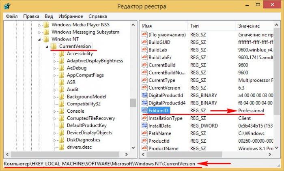
Task: Expand the Windows Media Player NSS key
Action: pyautogui.click(x=39, y=26)
